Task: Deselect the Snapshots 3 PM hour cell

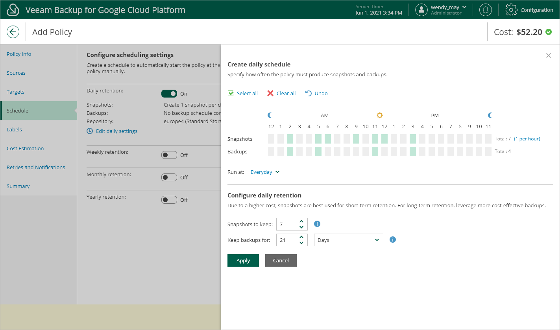Action: click(413, 139)
